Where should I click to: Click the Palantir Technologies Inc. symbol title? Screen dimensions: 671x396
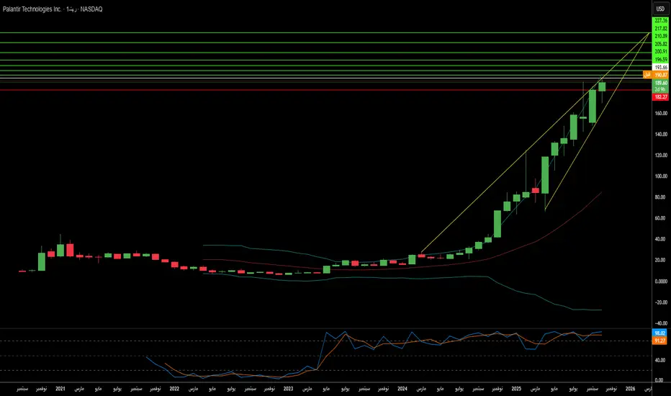(32, 9)
